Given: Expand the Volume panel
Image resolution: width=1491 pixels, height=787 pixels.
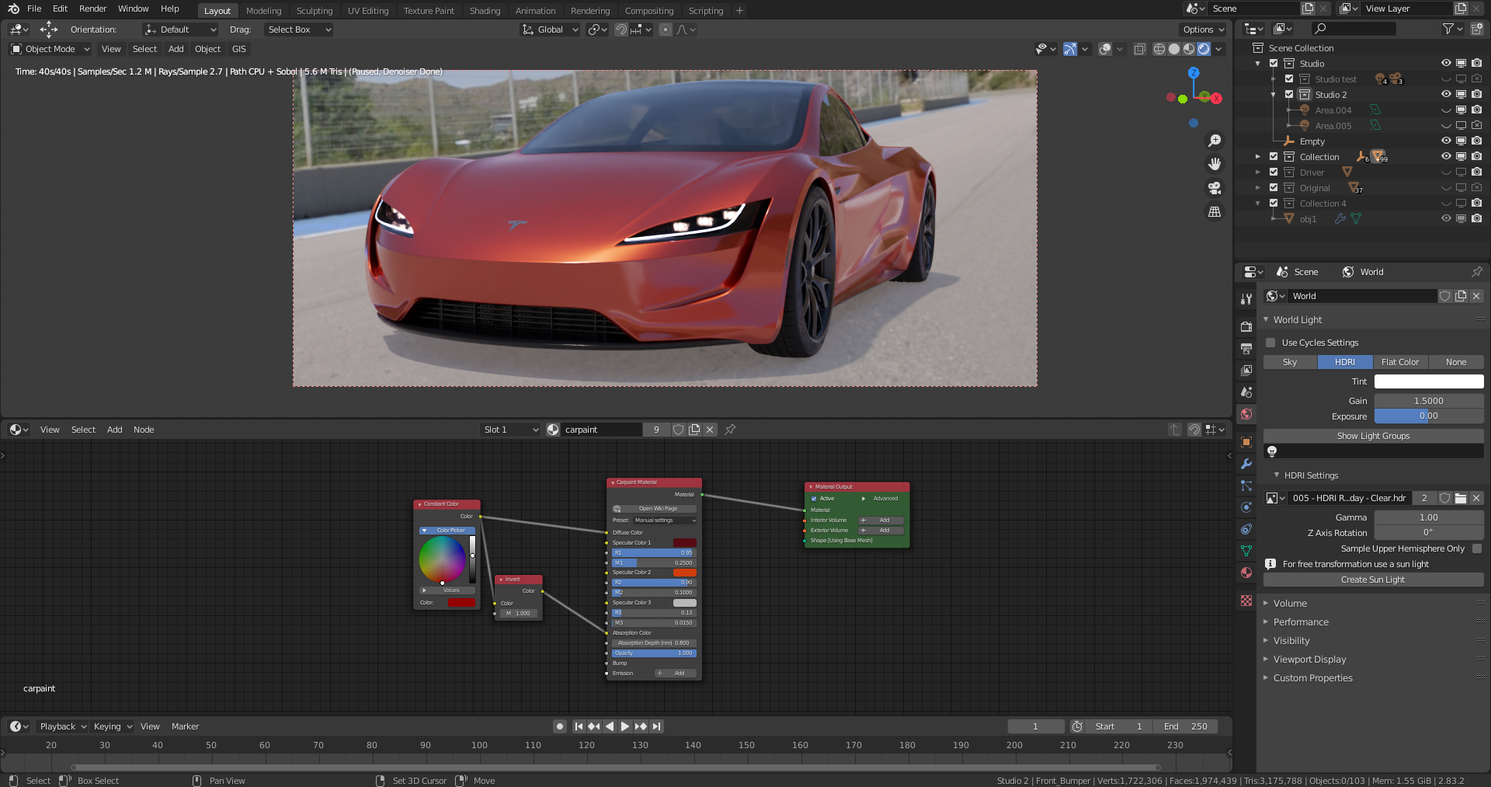Looking at the screenshot, I should [1290, 604].
